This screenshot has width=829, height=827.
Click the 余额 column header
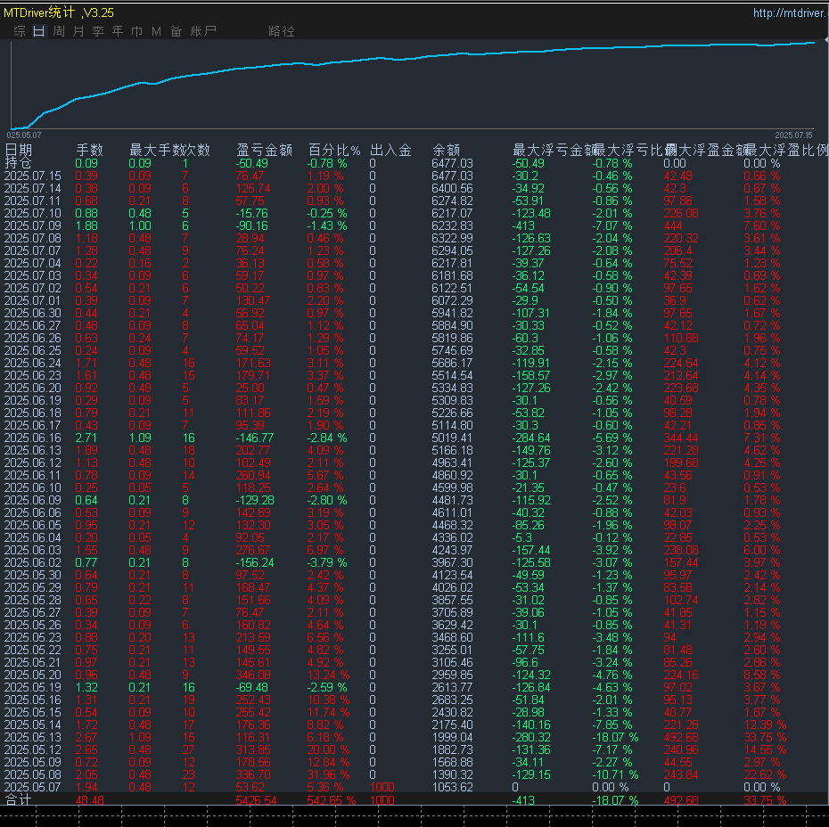pos(446,150)
